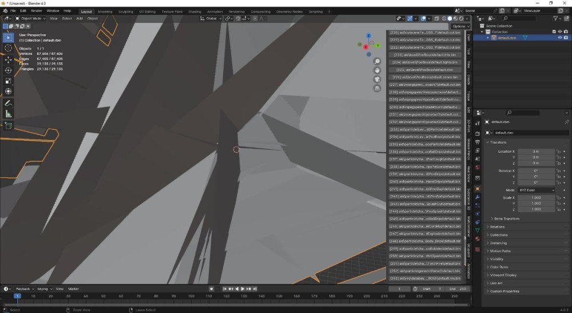Open the Global transform orientation dropdown
572x313 pixels.
point(211,18)
